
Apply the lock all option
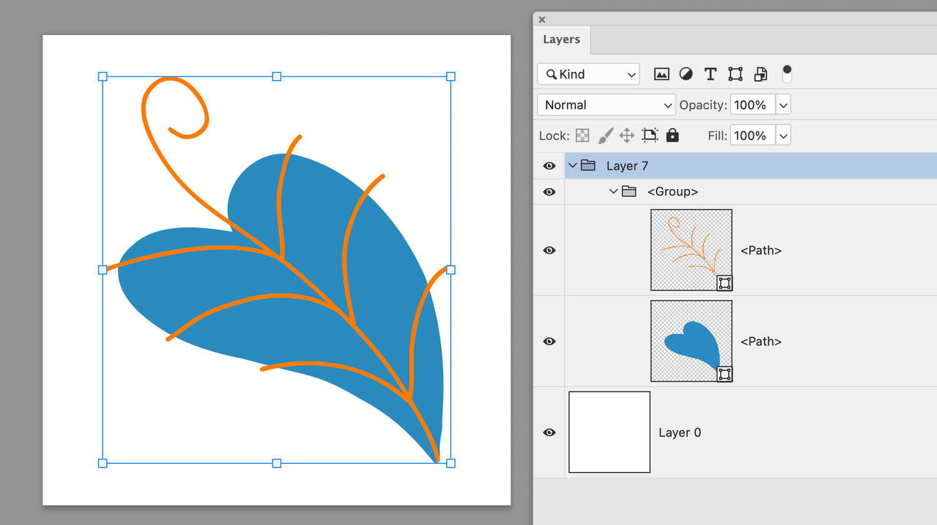point(672,135)
